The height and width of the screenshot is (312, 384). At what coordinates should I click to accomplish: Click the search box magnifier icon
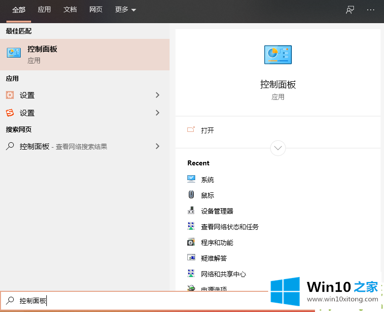coord(10,300)
